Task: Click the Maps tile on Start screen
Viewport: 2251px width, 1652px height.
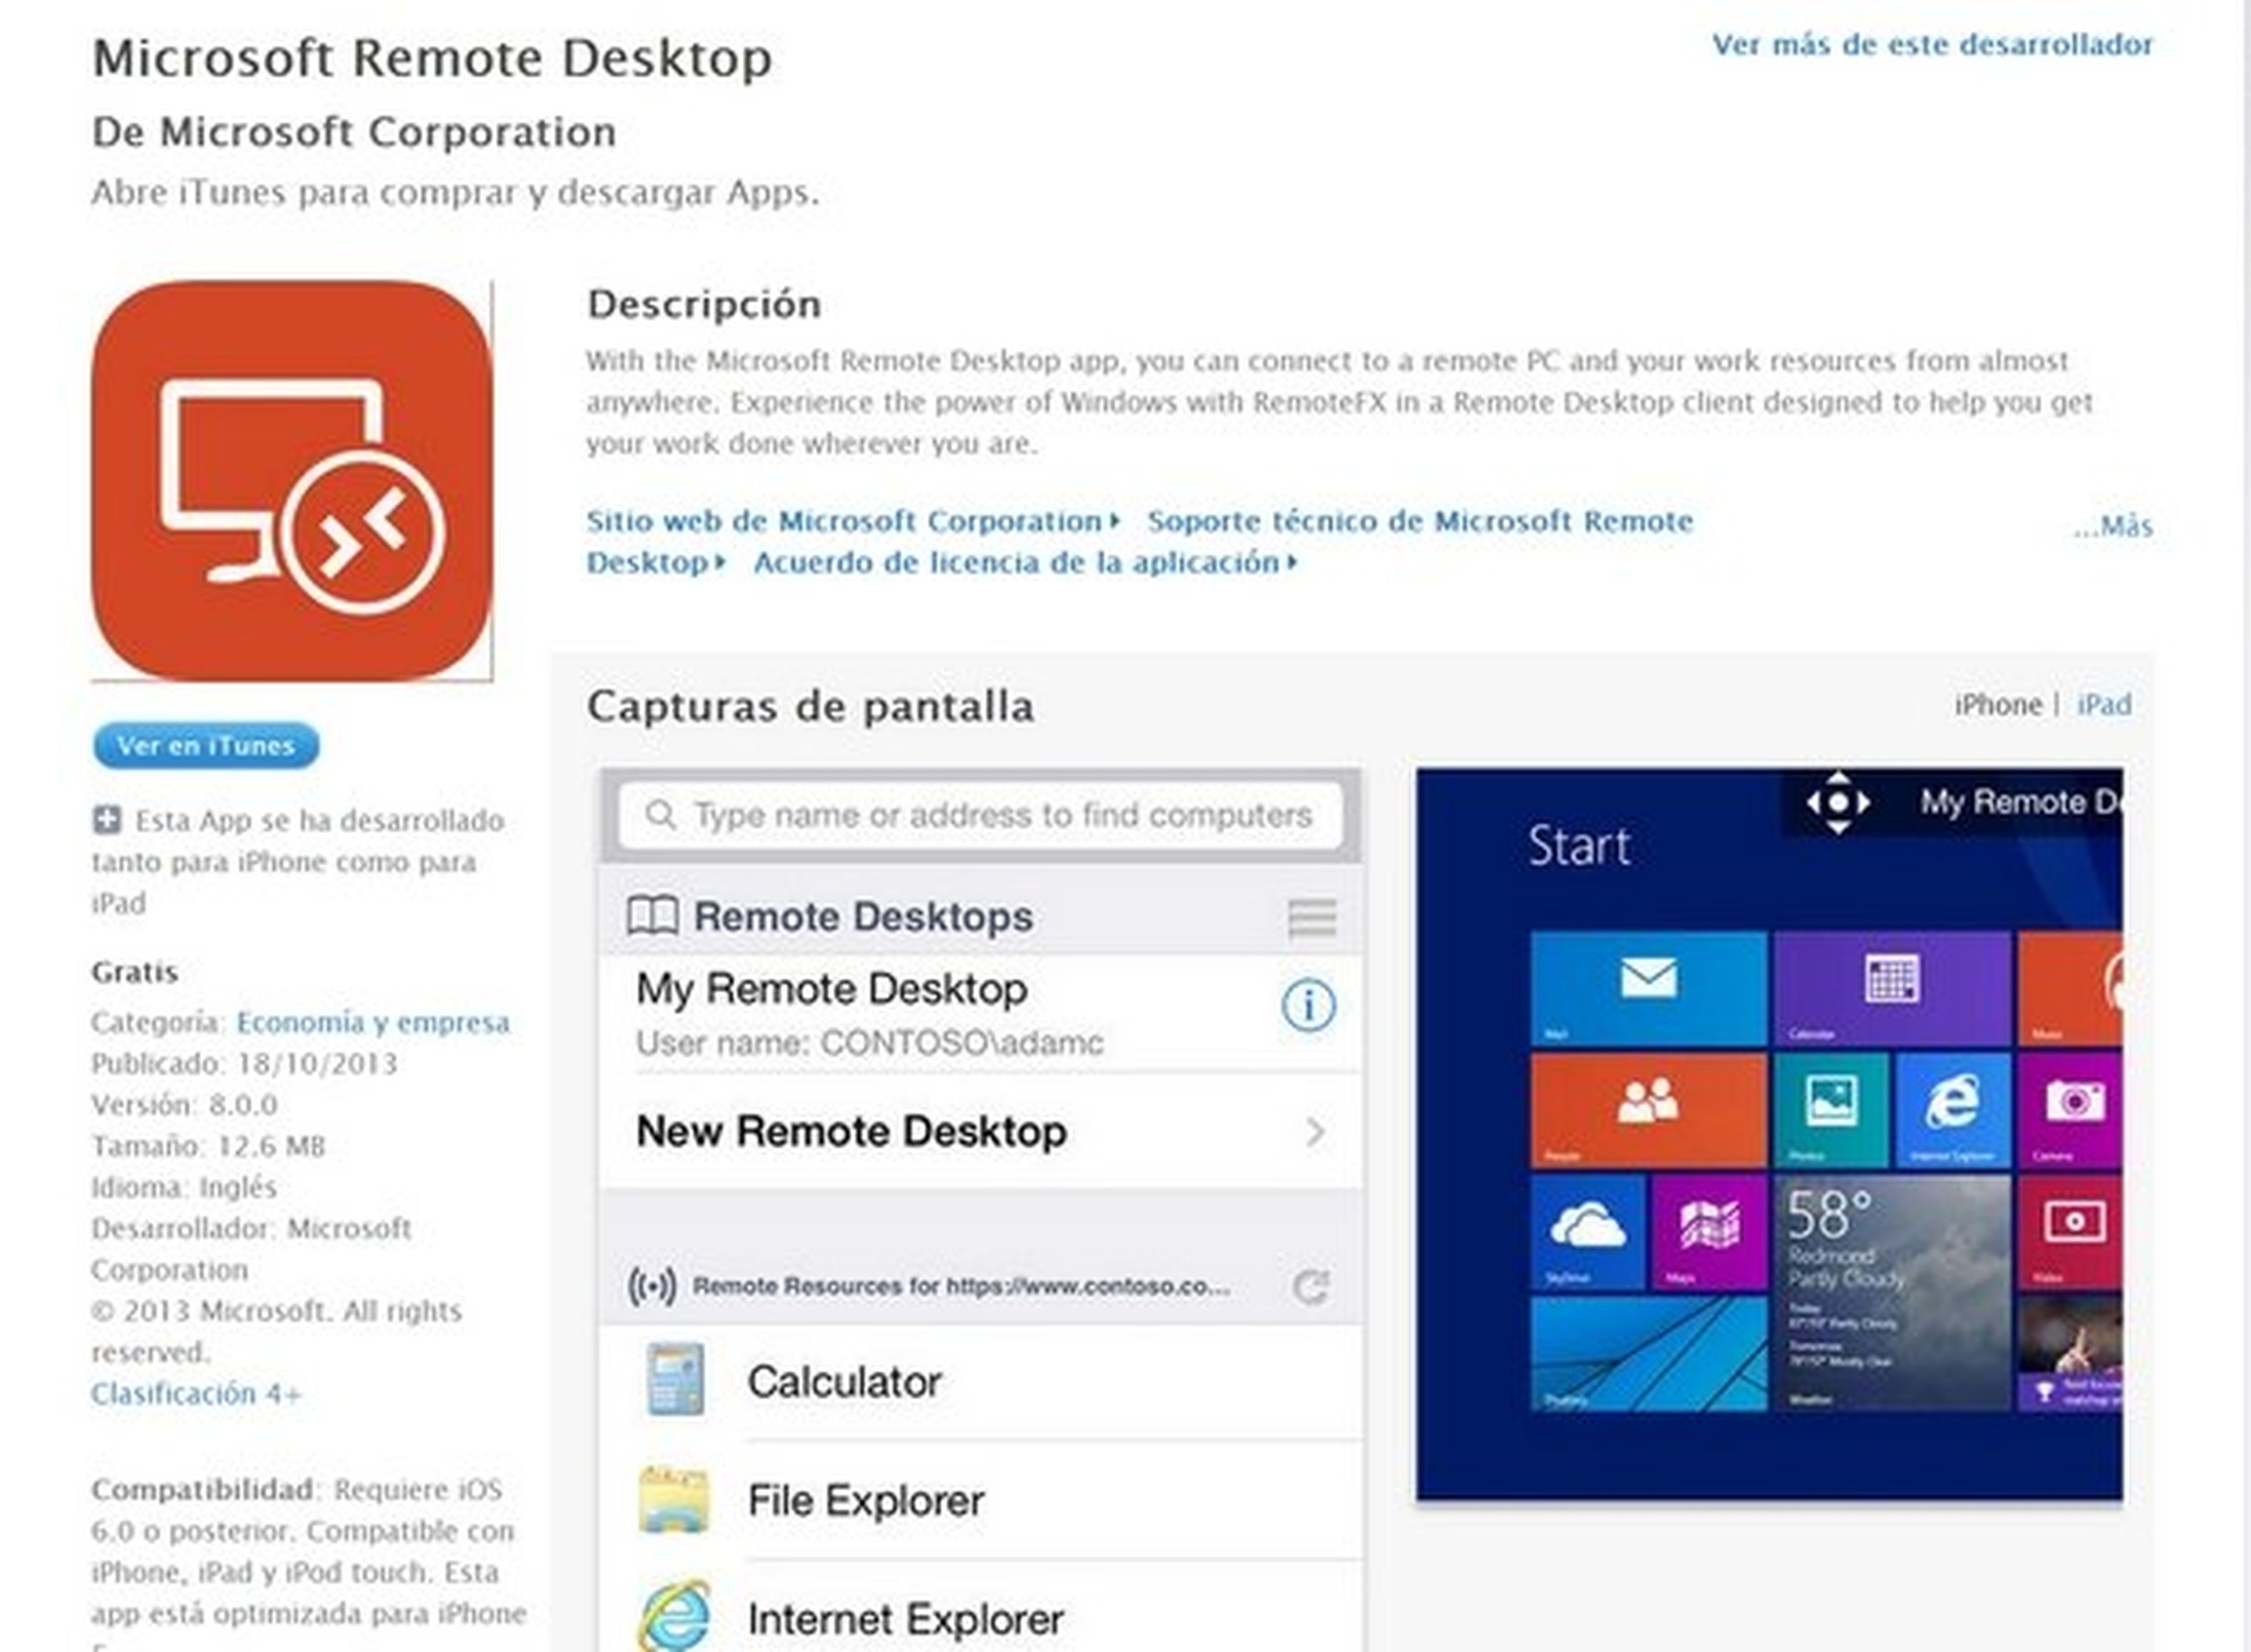Action: tap(1709, 1232)
